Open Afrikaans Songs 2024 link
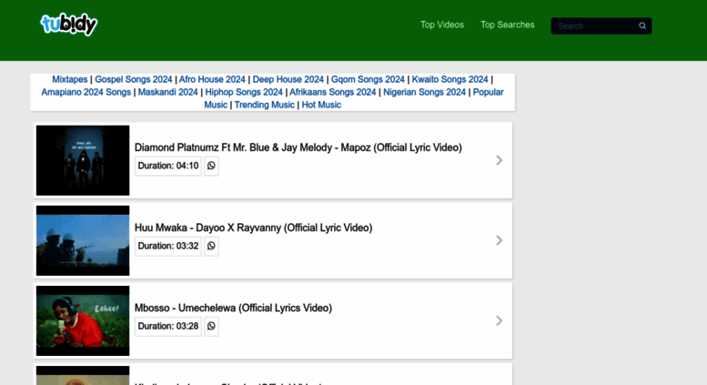Screen dimensions: 707x385 tap(333, 92)
